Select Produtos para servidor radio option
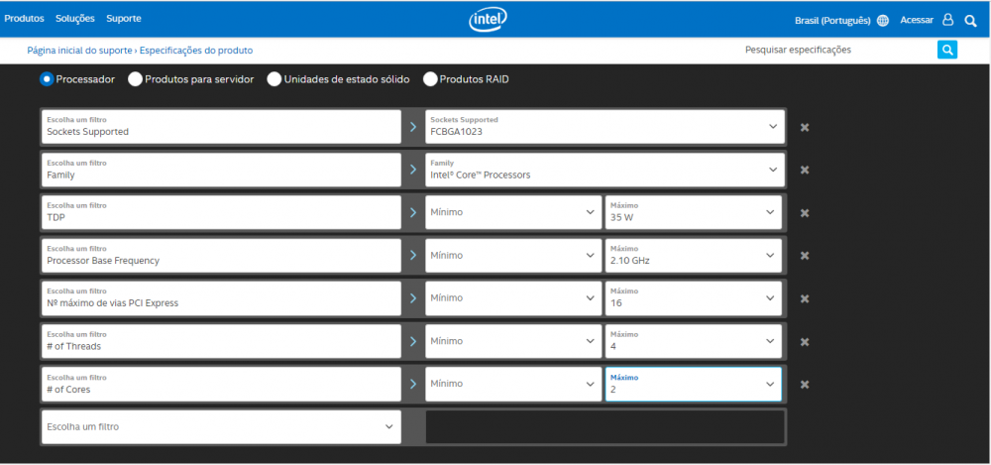The height and width of the screenshot is (465, 991). tap(135, 79)
